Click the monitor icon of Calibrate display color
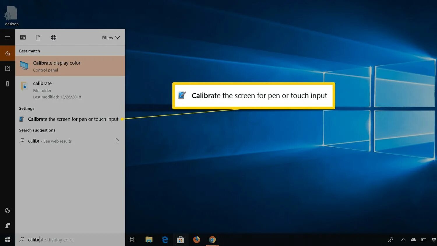The image size is (437, 246). coord(24,66)
